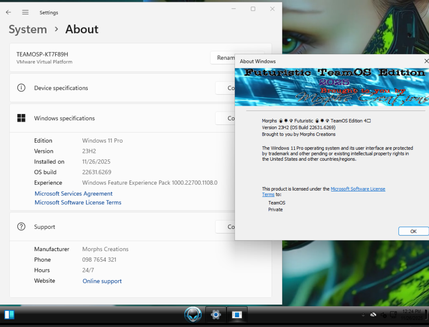Click the Settings gear taskbar icon
The width and height of the screenshot is (429, 327).
(x=216, y=314)
